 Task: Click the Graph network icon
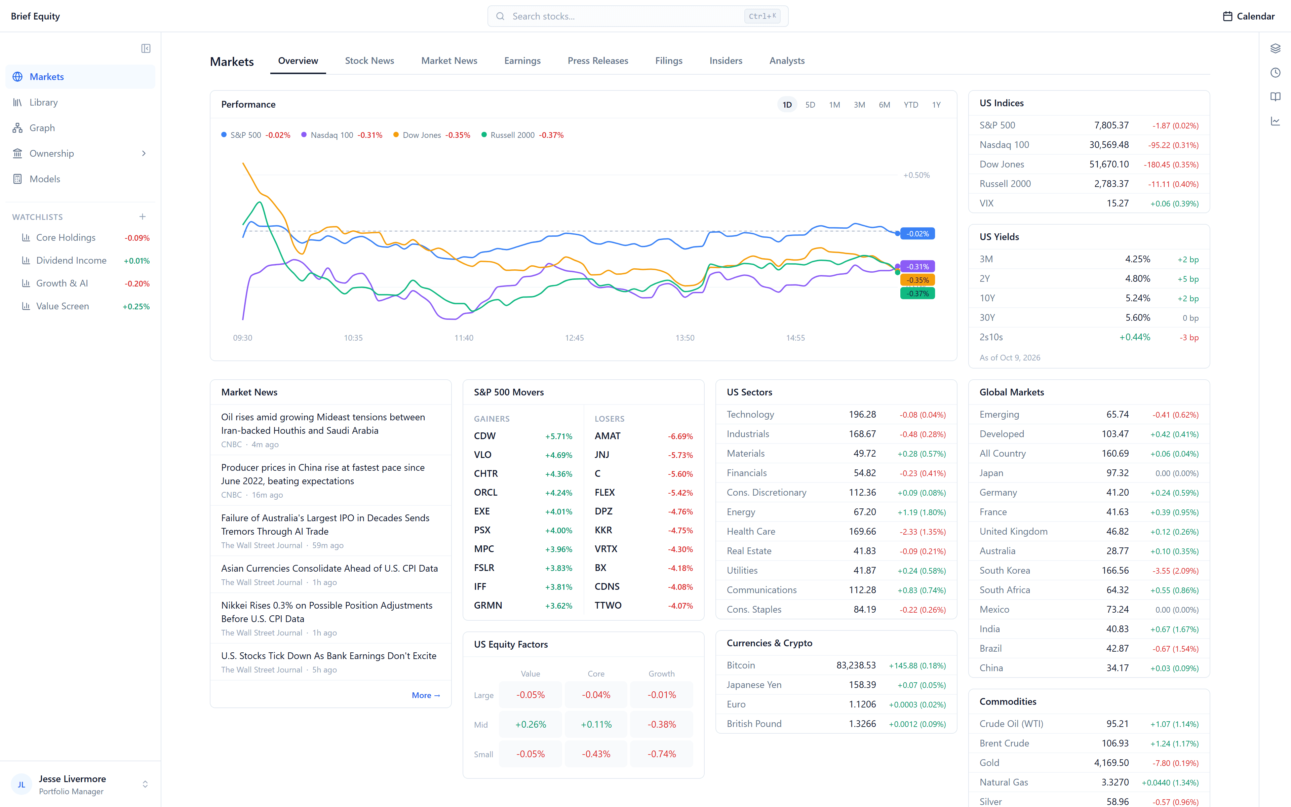(x=17, y=128)
